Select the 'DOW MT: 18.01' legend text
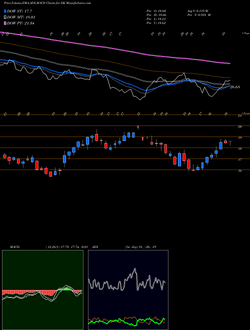250x330 pixels. 21,17
